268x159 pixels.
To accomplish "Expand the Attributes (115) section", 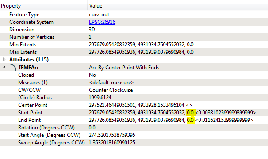I will point(4,60).
